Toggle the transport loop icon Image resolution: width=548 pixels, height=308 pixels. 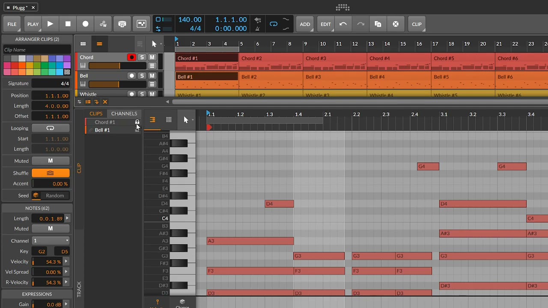click(x=273, y=24)
